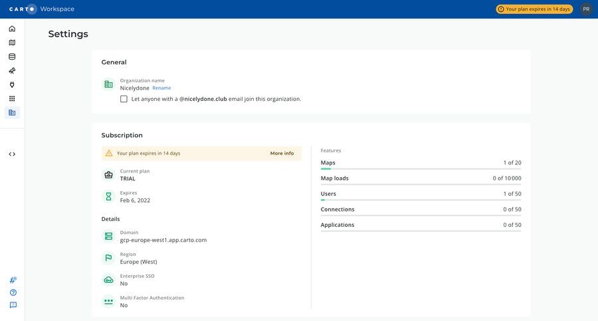Click More info on plan expiry banner

[x=282, y=153]
